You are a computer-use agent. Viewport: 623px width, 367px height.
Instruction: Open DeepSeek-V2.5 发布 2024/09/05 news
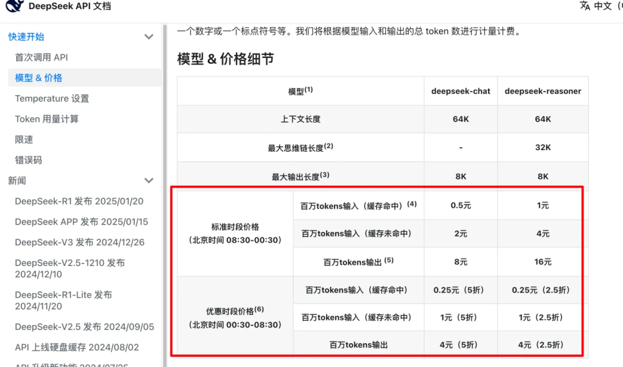(84, 327)
